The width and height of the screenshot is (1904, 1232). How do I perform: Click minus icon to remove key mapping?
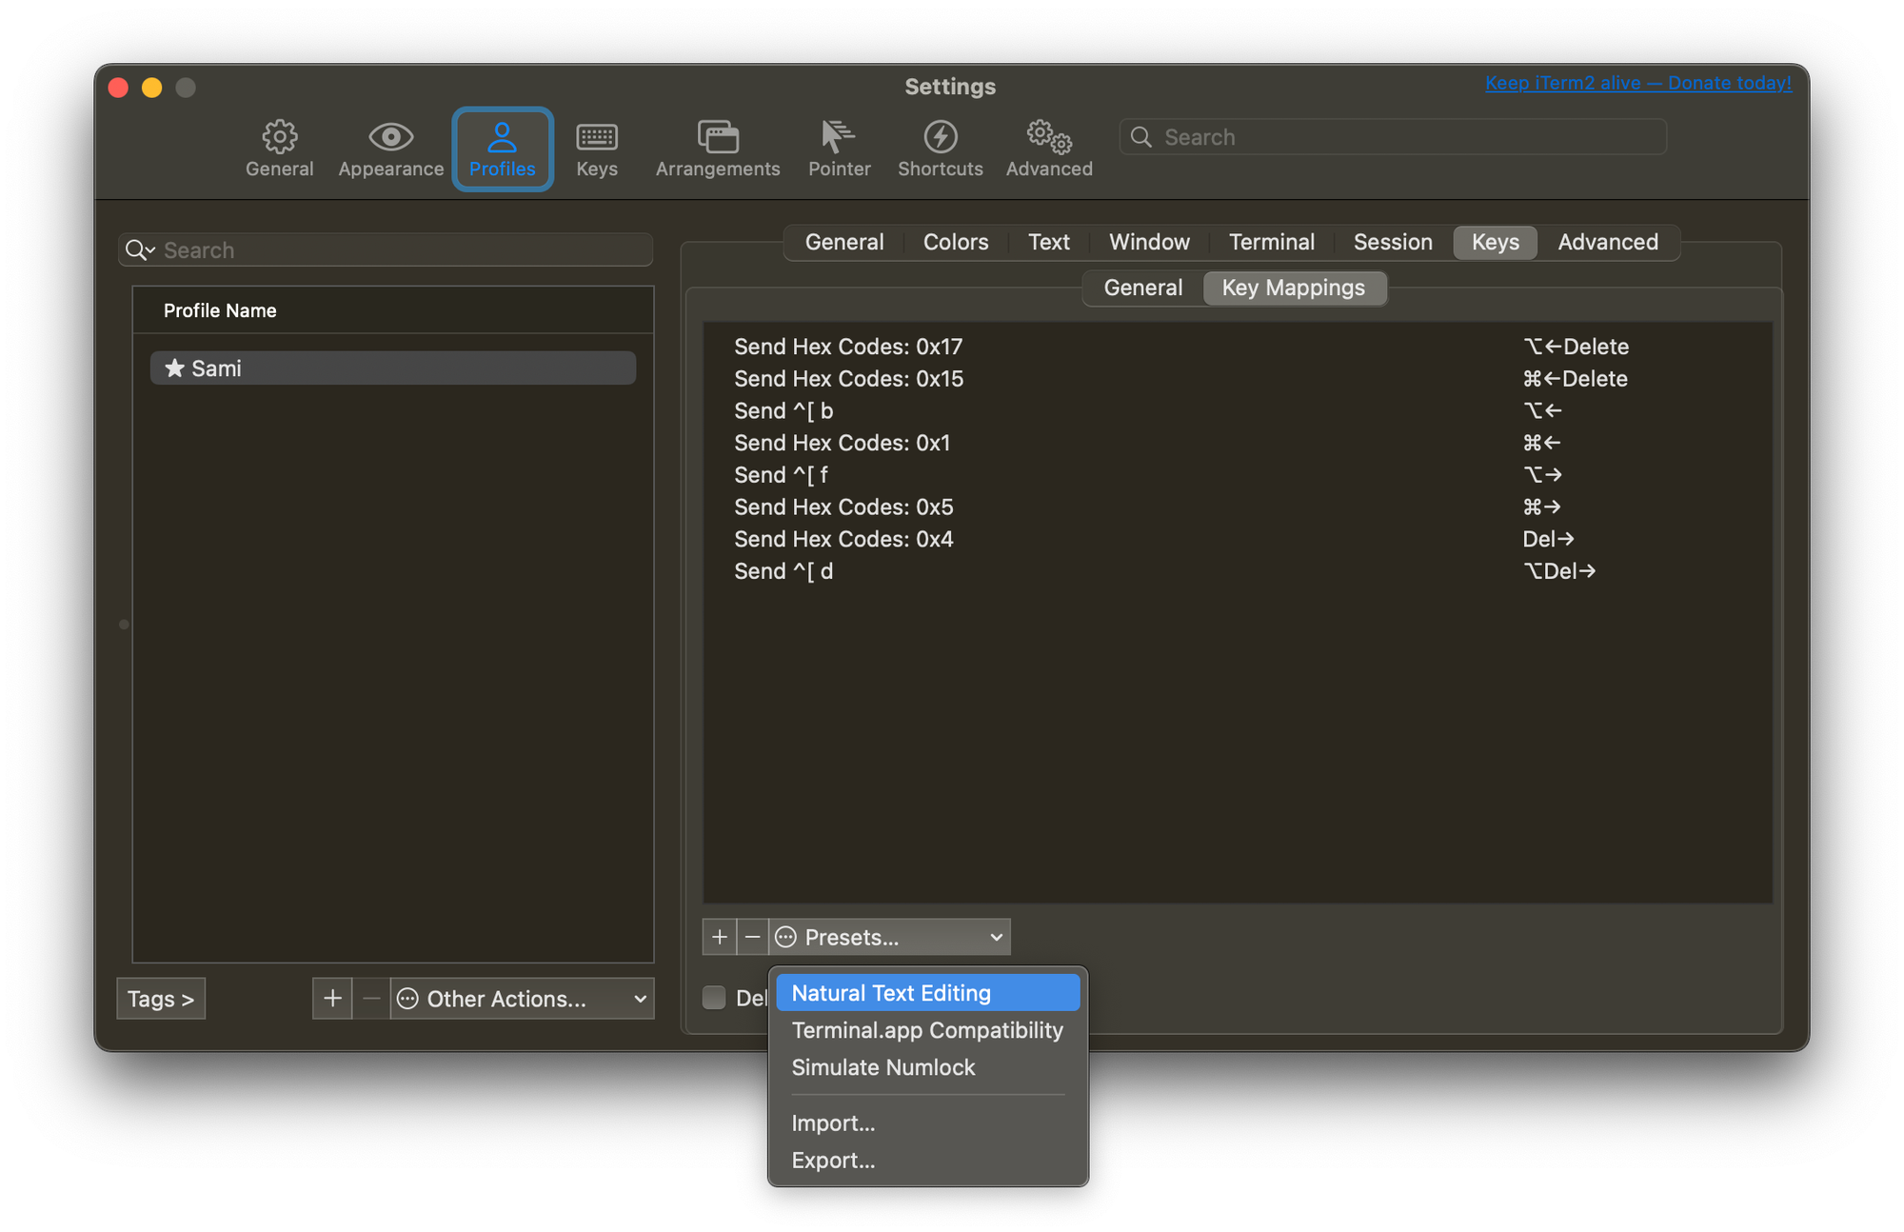(x=752, y=937)
